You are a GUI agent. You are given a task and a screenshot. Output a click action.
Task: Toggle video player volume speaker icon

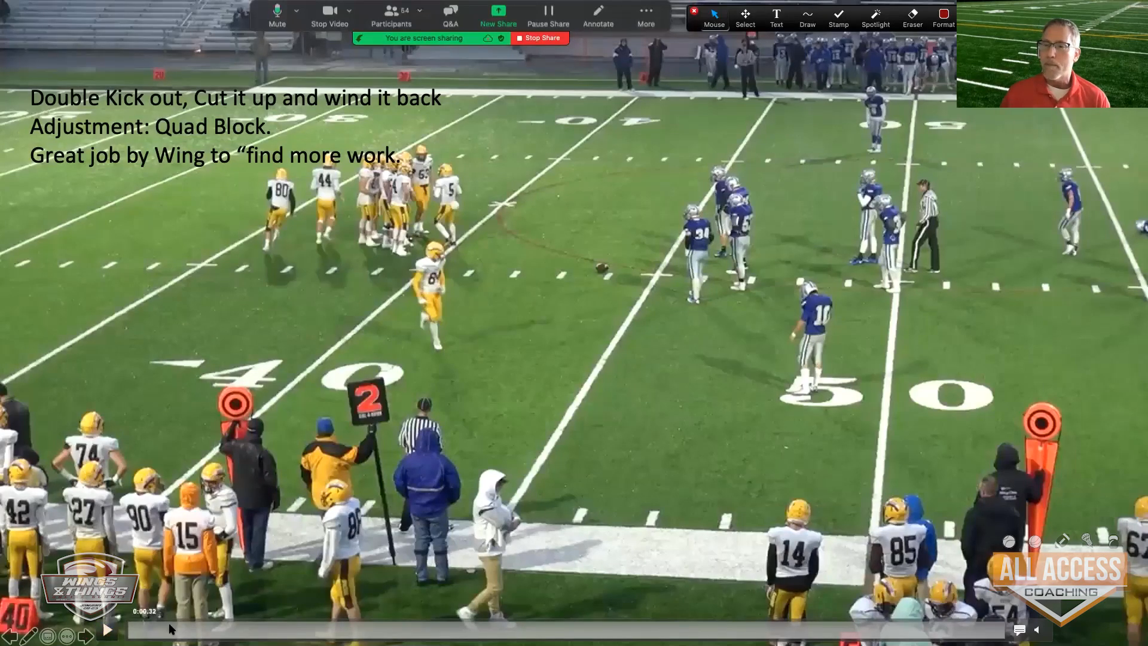(x=1037, y=630)
